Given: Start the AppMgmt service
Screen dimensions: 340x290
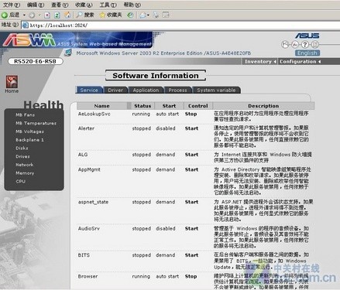Looking at the screenshot, I should pyautogui.click(x=191, y=169).
